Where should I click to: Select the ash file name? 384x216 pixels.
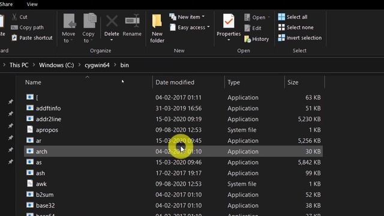[40, 173]
